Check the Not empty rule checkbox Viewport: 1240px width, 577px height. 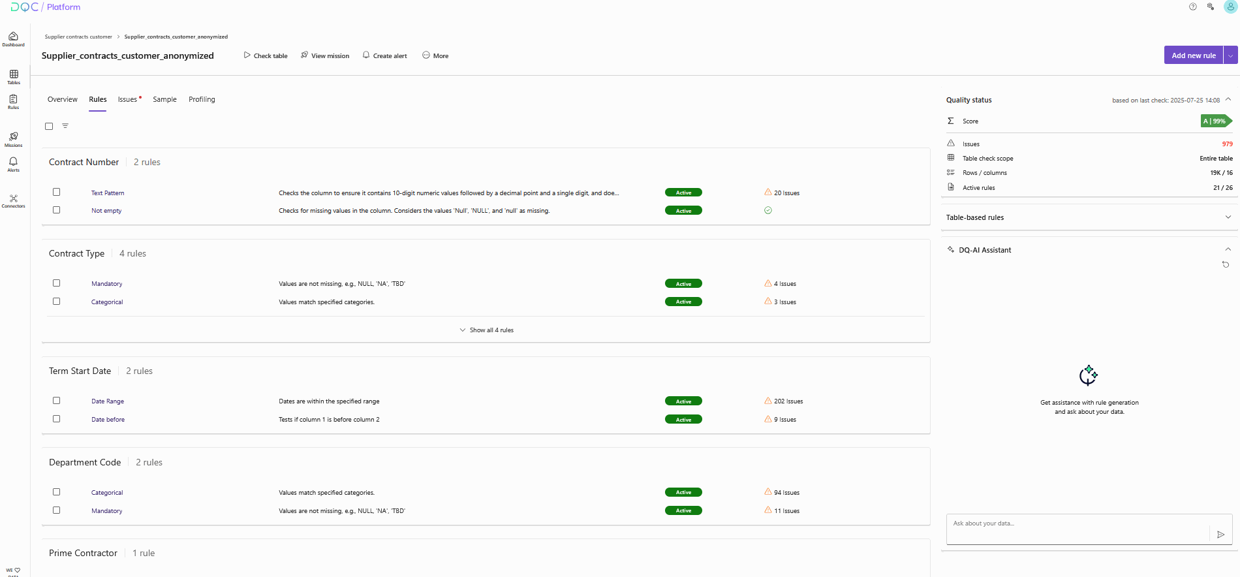pyautogui.click(x=57, y=210)
